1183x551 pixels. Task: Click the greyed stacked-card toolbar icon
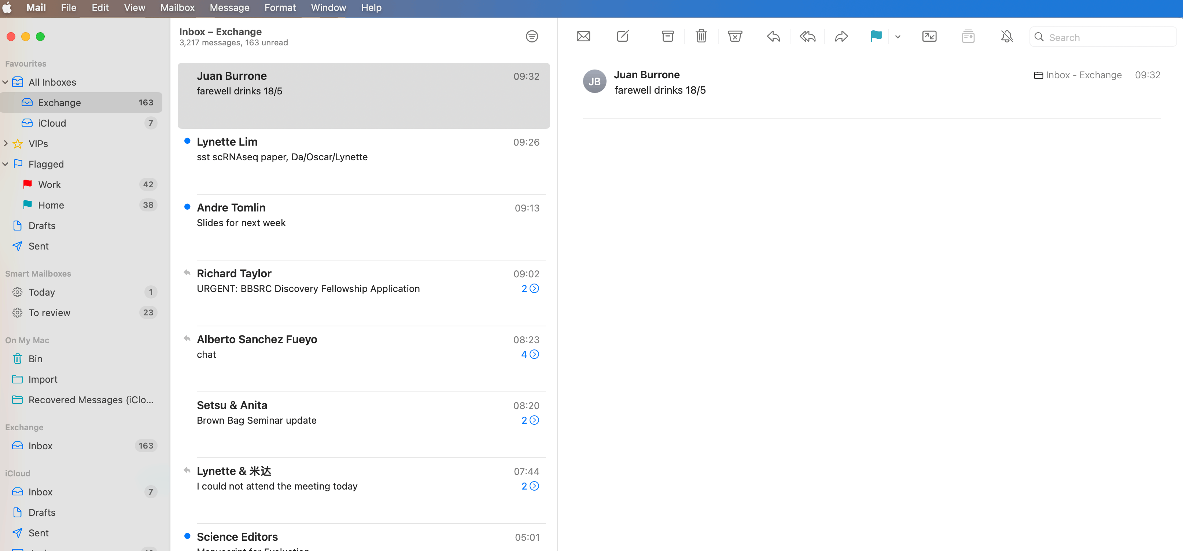click(x=968, y=36)
